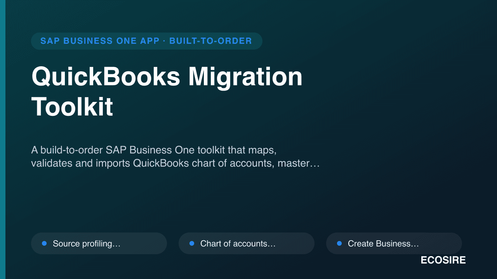
Task: Click the ECOSIRE logo text
Action: point(443,260)
